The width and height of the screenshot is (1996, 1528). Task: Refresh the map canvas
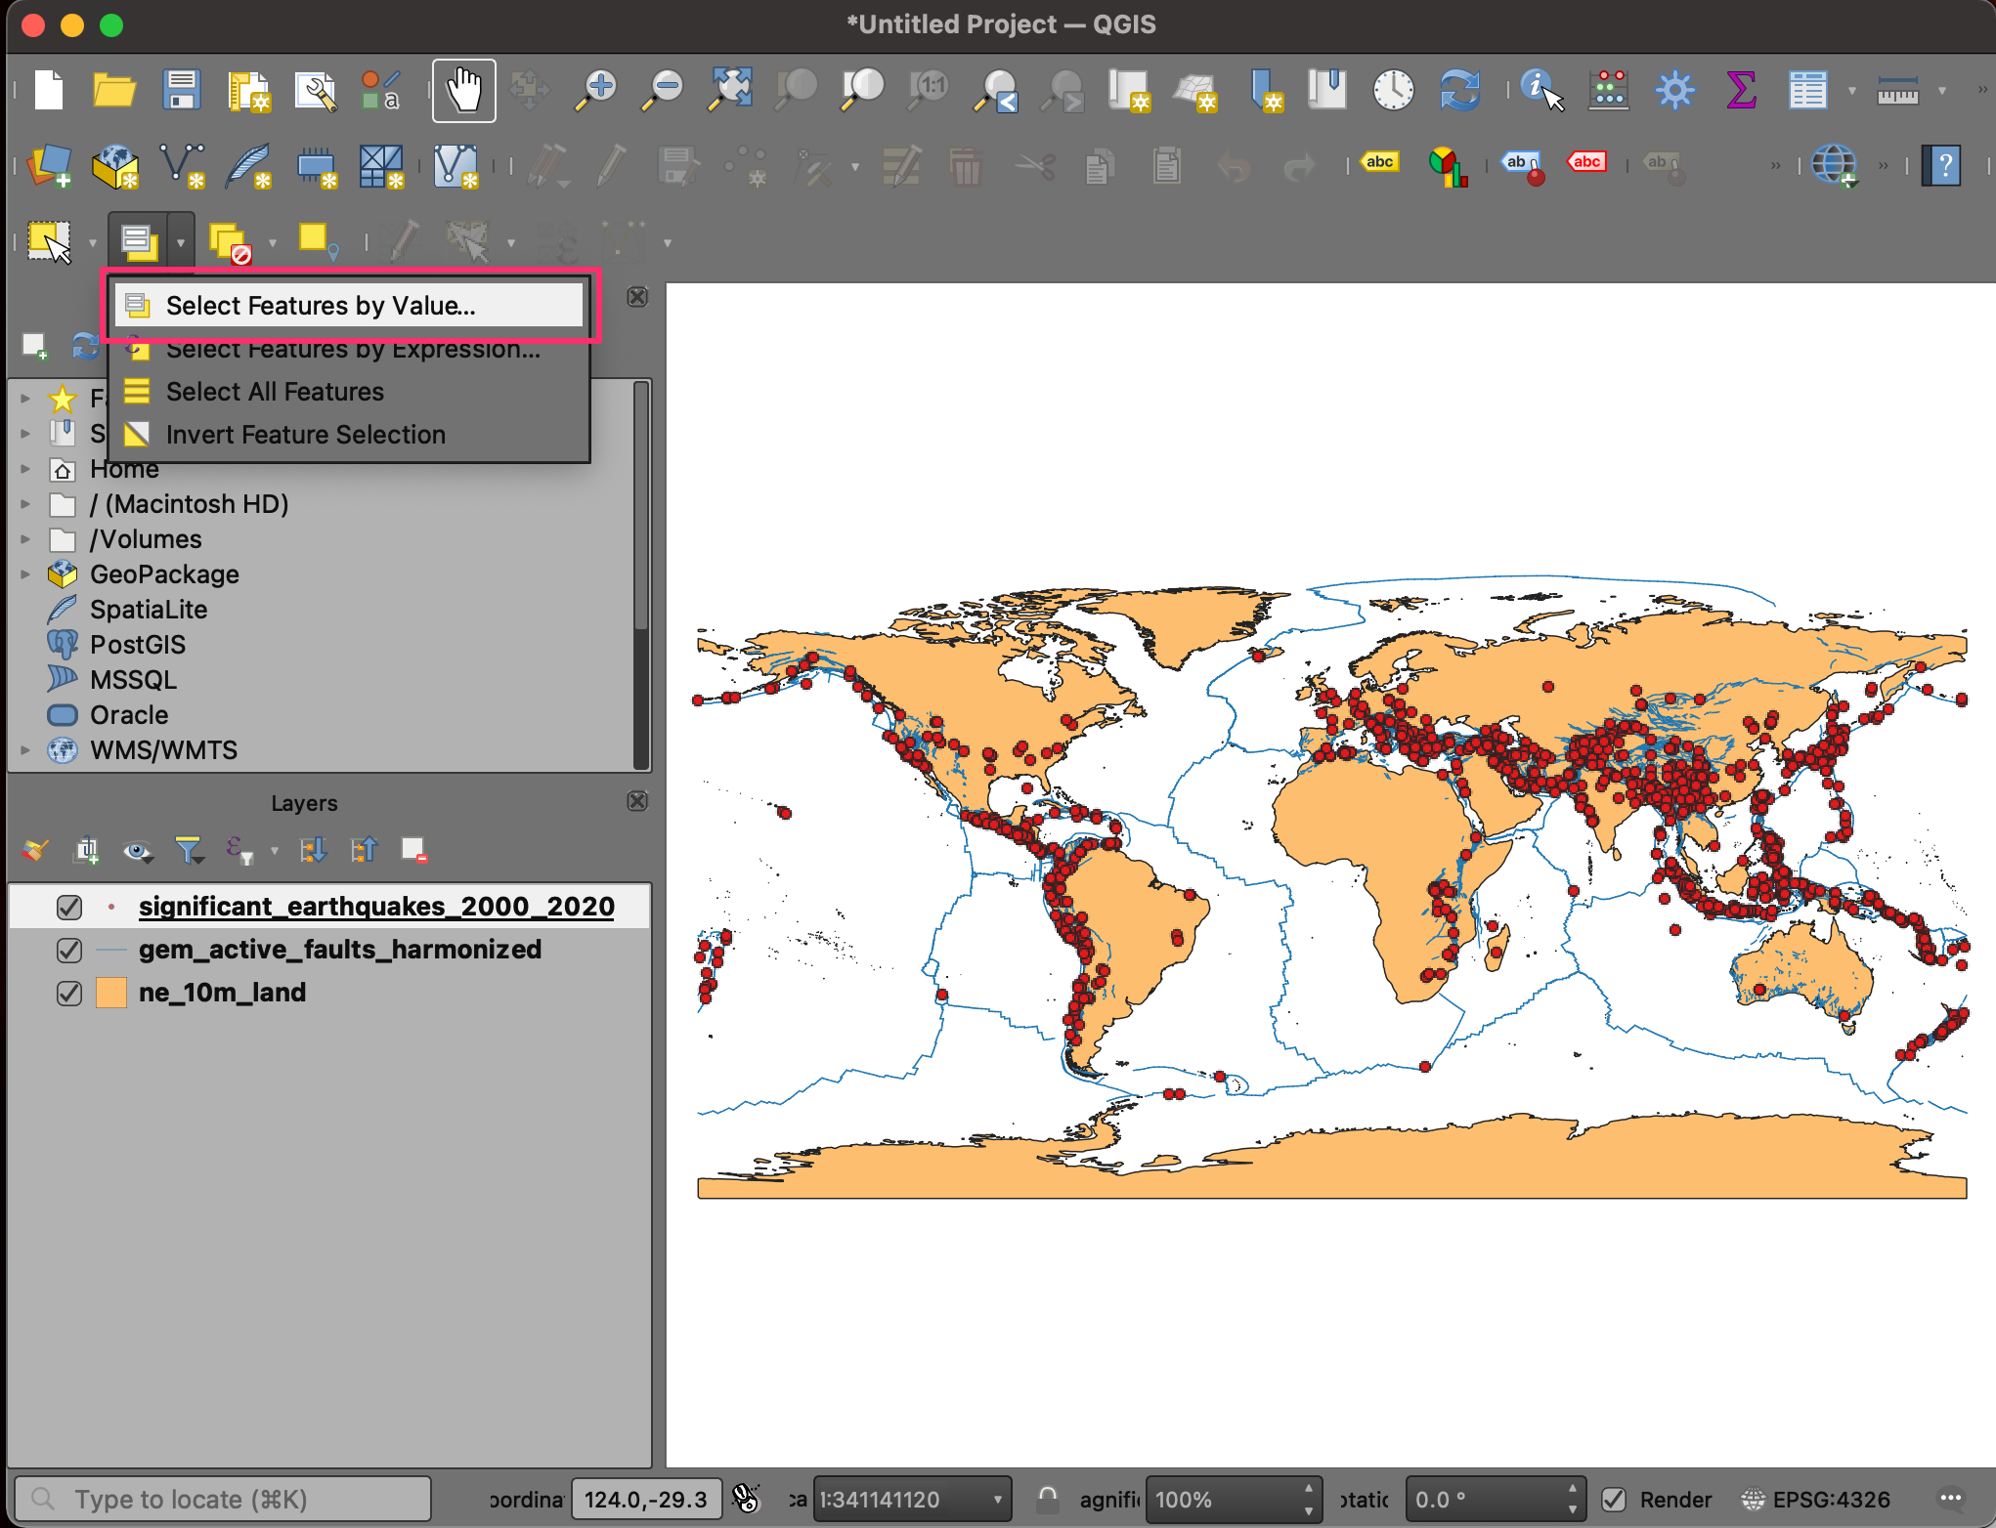[x=1460, y=90]
